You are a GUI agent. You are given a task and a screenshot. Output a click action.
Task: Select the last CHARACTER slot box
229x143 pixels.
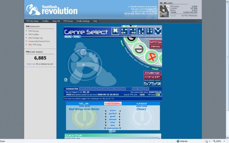click(146, 89)
